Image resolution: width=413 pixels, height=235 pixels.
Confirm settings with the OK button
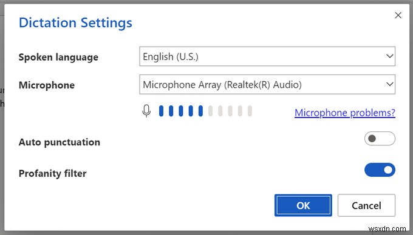pyautogui.click(x=303, y=205)
